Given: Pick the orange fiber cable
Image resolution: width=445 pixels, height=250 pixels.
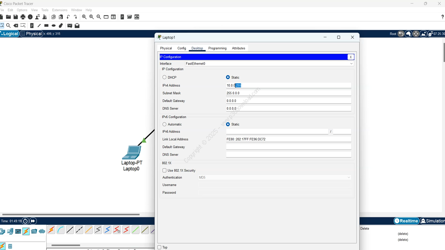Looking at the screenshot, I should click(x=89, y=230).
